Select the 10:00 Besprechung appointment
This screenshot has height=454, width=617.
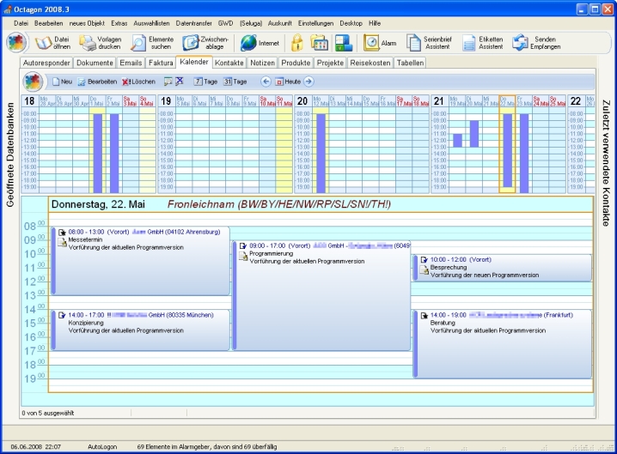[504, 267]
